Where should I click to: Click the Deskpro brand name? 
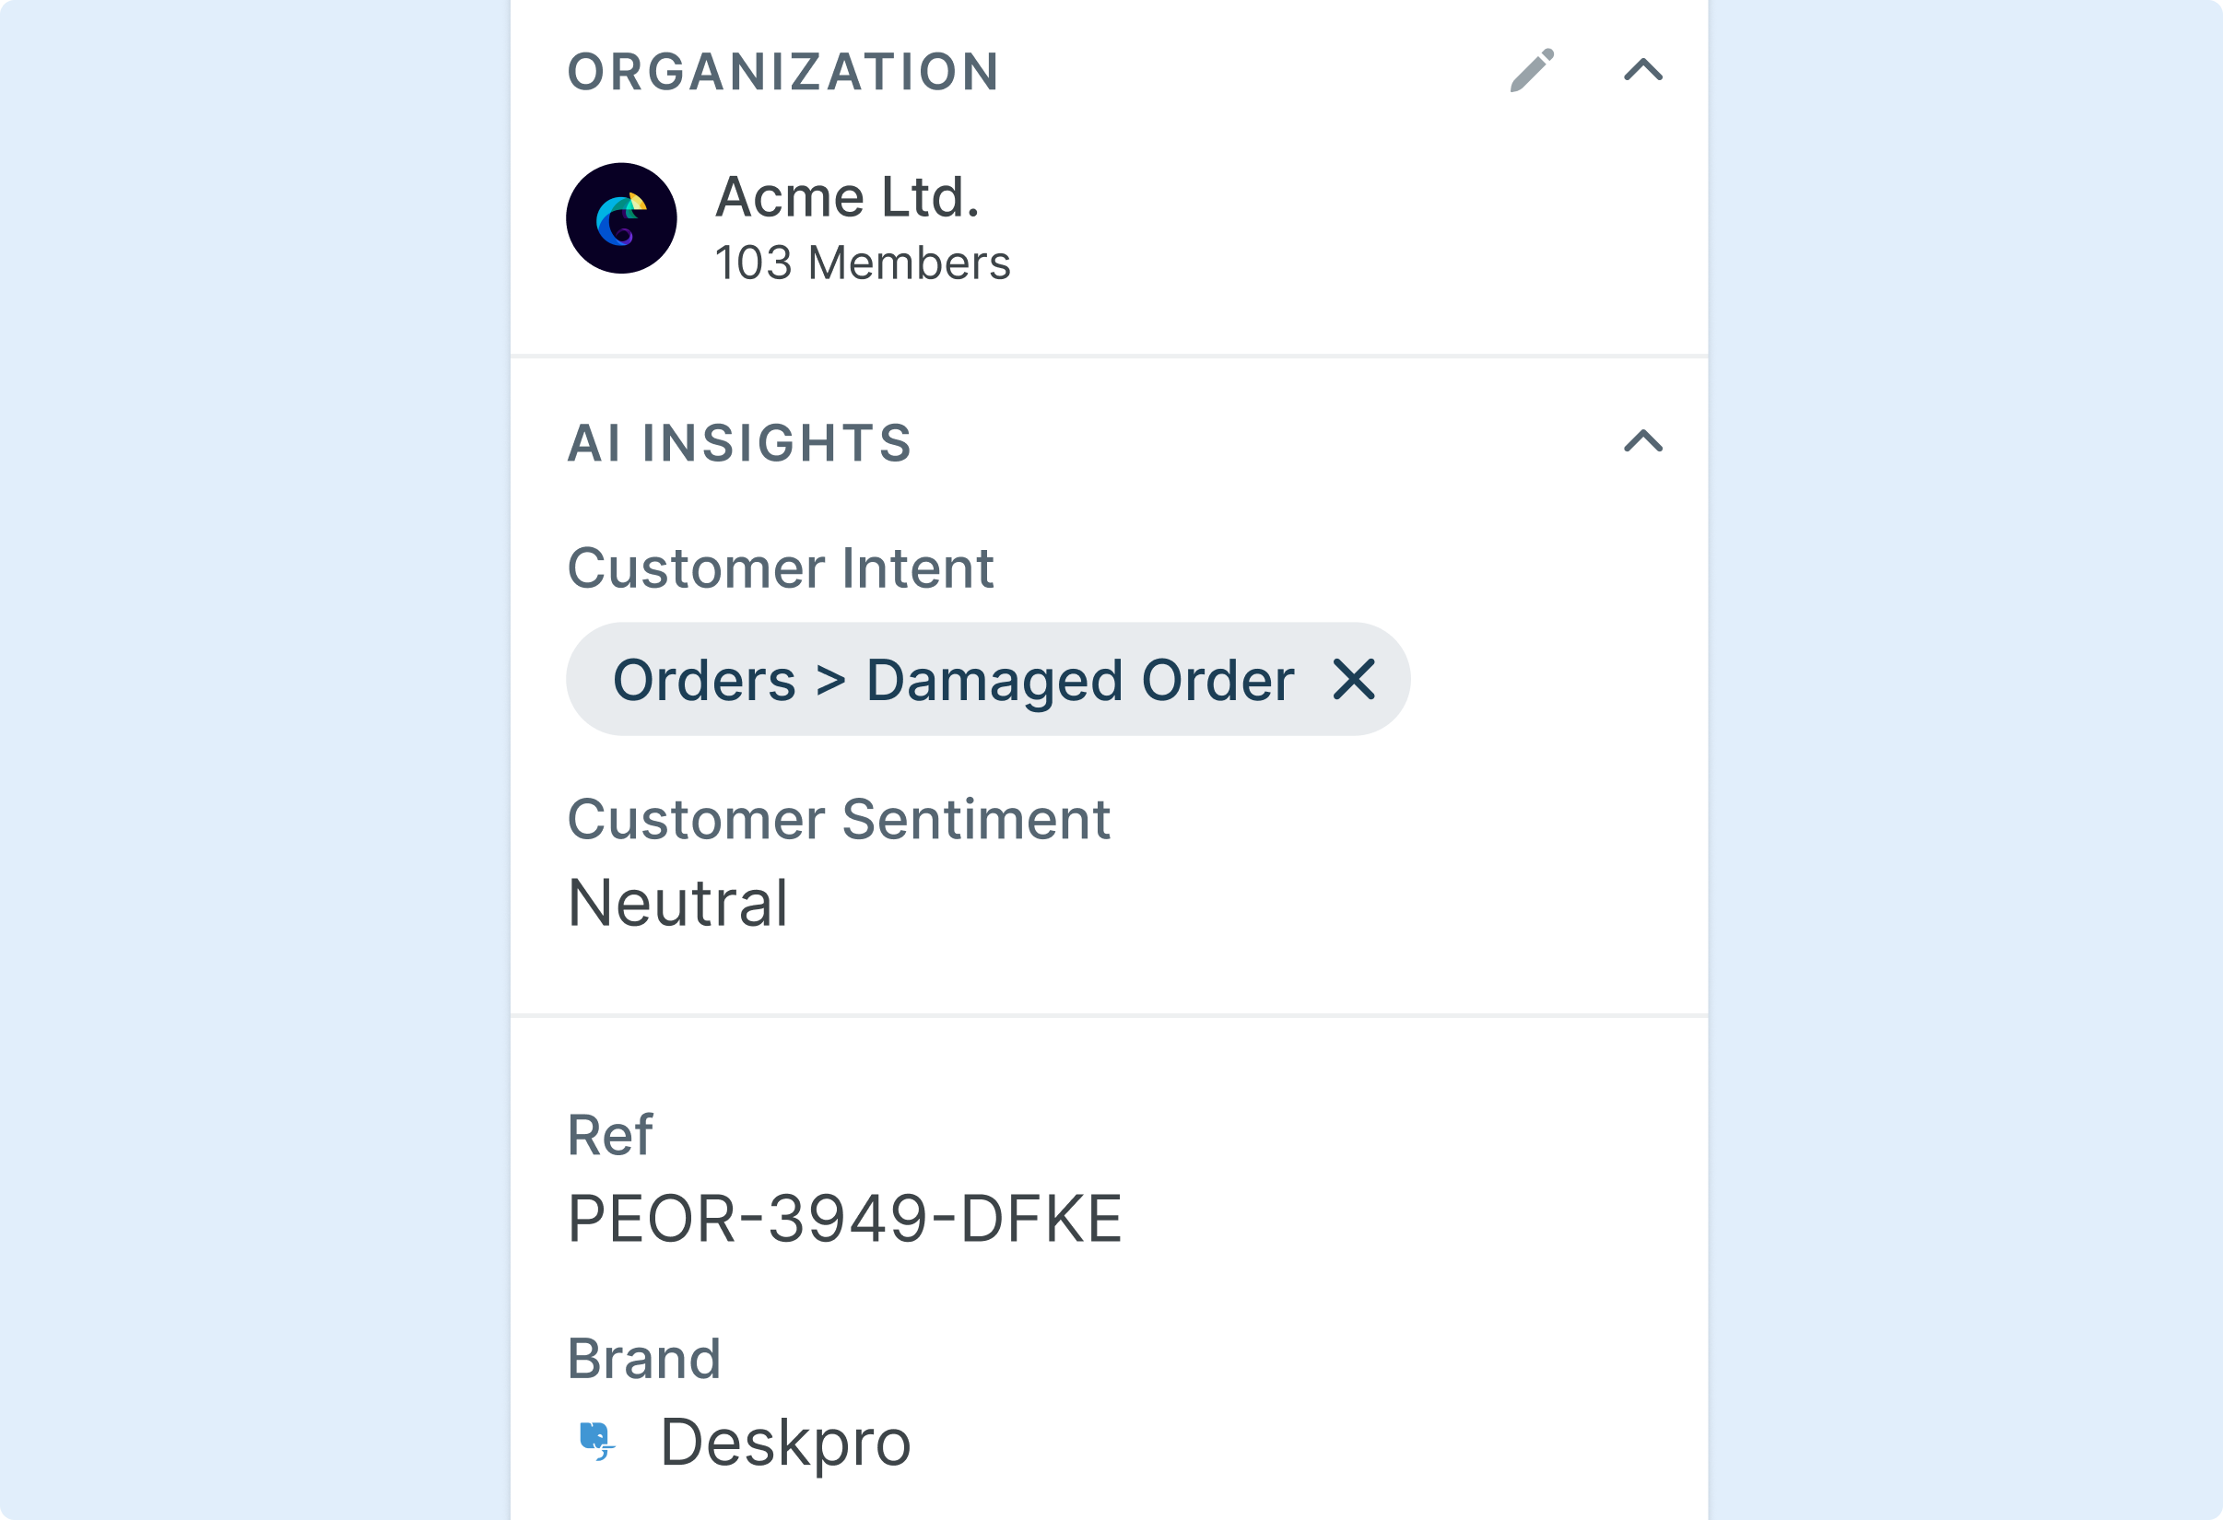point(784,1442)
